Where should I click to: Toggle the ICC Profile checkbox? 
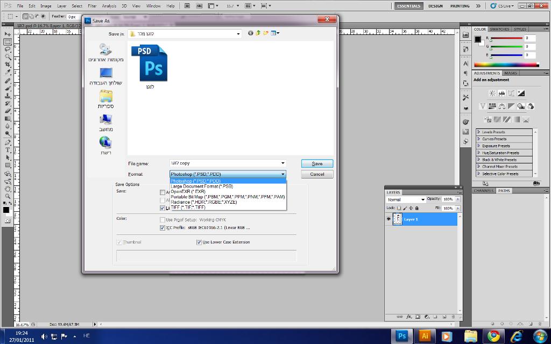pos(163,228)
